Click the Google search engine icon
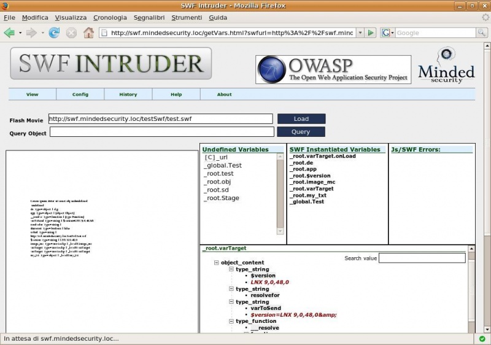Image resolution: width=491 pixels, height=345 pixels. [x=385, y=33]
